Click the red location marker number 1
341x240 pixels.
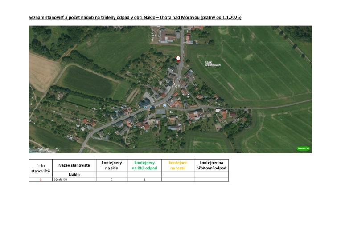(178, 58)
